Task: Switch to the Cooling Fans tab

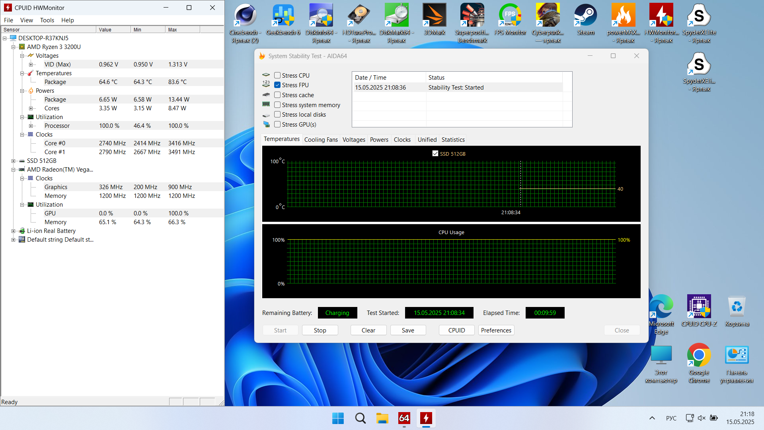Action: [321, 140]
